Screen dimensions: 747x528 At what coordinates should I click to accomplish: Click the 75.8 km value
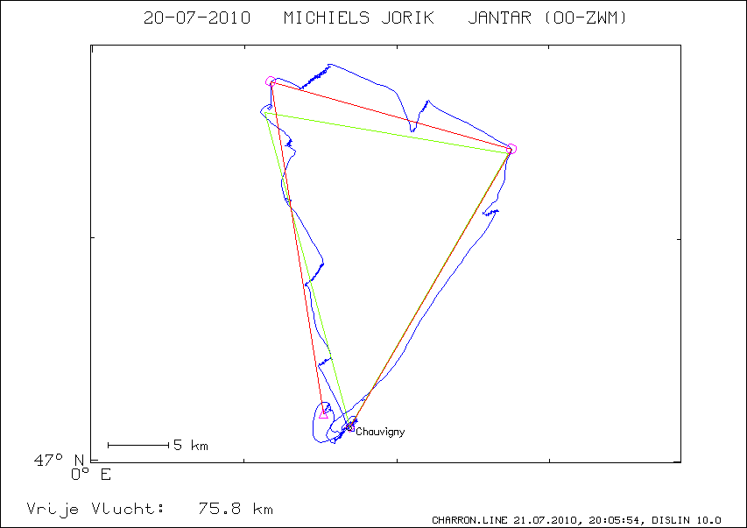click(x=236, y=509)
